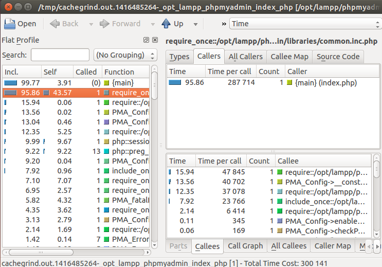Open the Time event type combo box
Screen dimensions: 382x267
(304, 24)
